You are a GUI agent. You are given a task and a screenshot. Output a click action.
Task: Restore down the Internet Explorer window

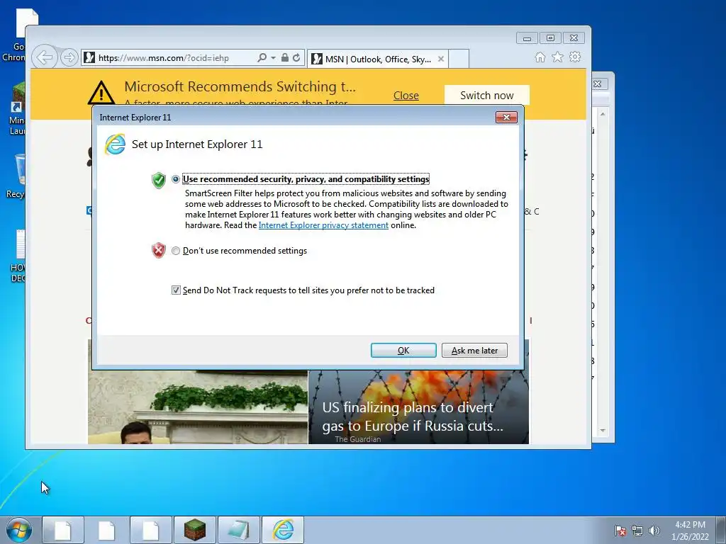point(550,38)
